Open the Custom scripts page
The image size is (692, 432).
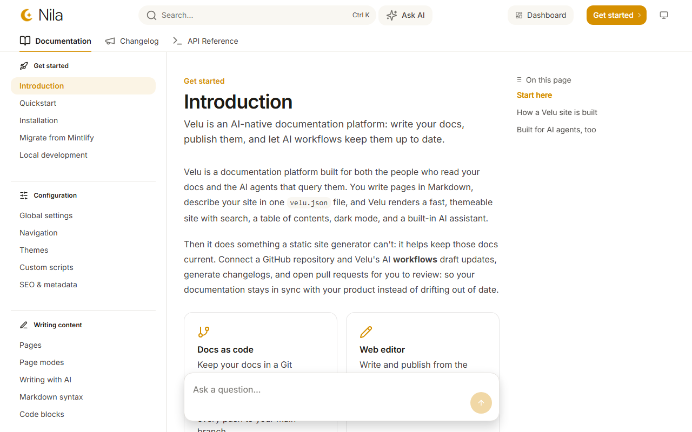46,267
